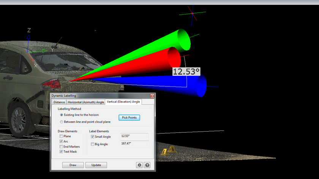319x179 pixels.
Task: Check the Big Angle label option
Action: click(x=93, y=144)
